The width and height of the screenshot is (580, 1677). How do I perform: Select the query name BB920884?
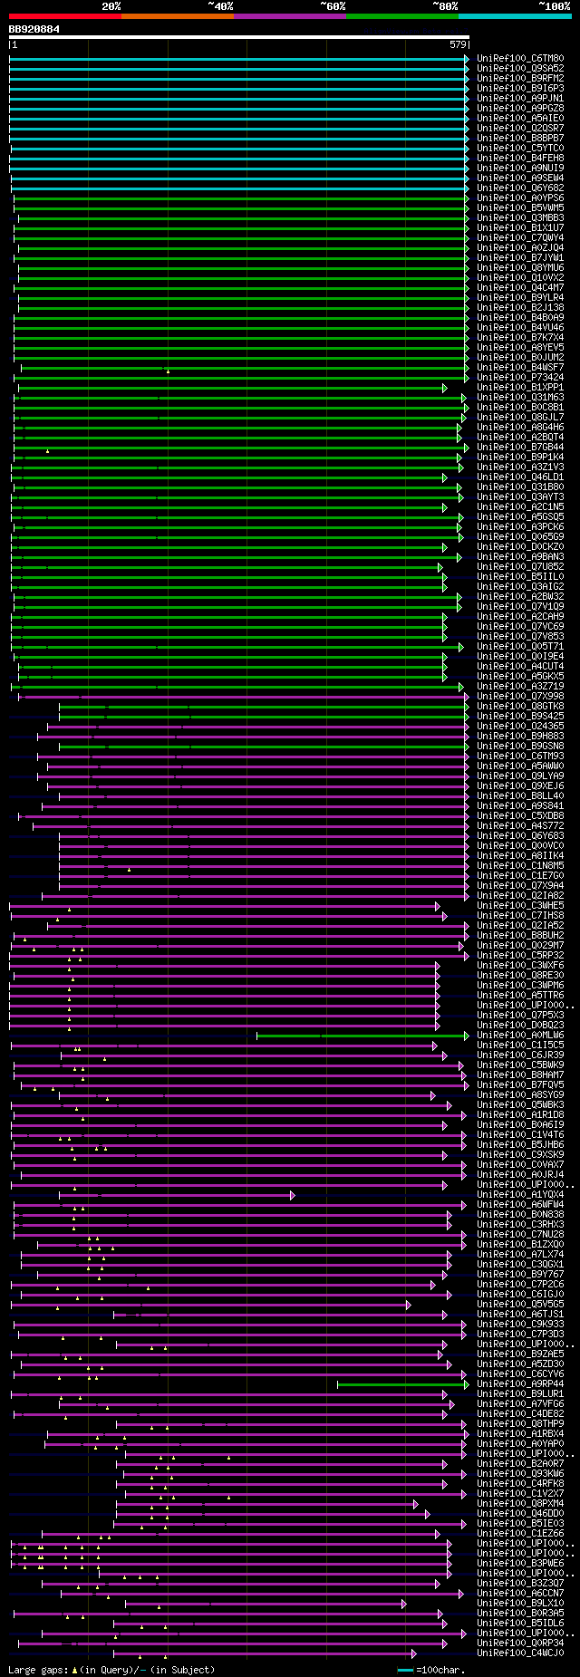point(34,29)
